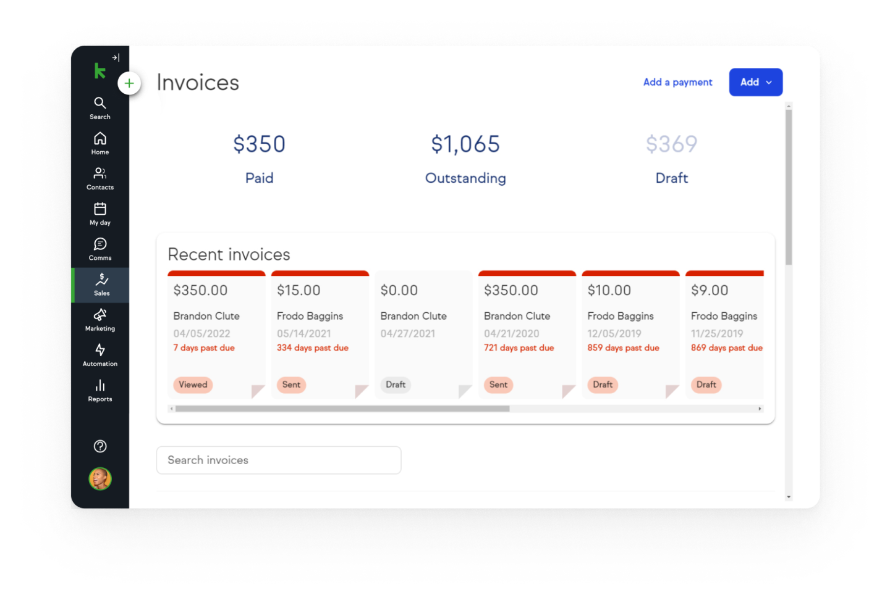
Task: Open Search in the sidebar
Action: point(100,107)
